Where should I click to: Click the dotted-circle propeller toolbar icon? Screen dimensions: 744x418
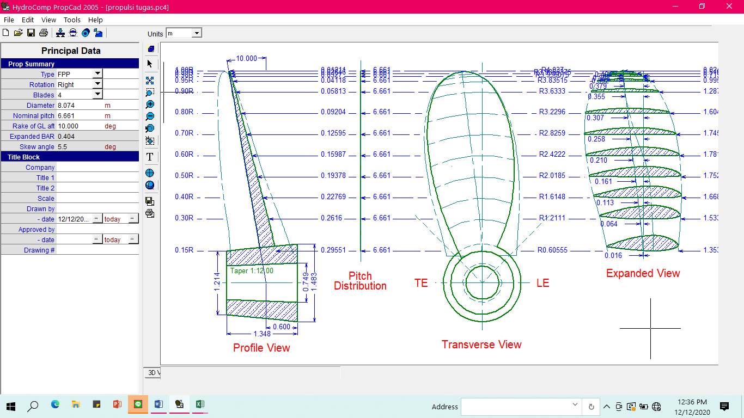73,33
